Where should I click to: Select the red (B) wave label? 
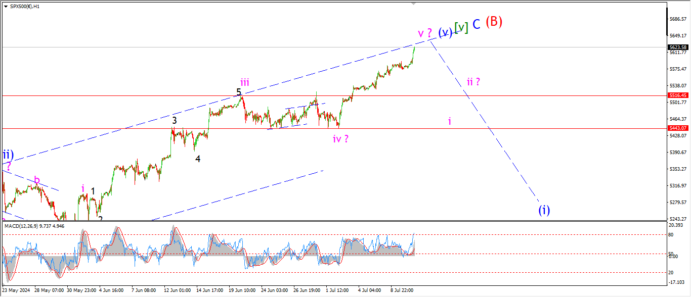click(494, 22)
